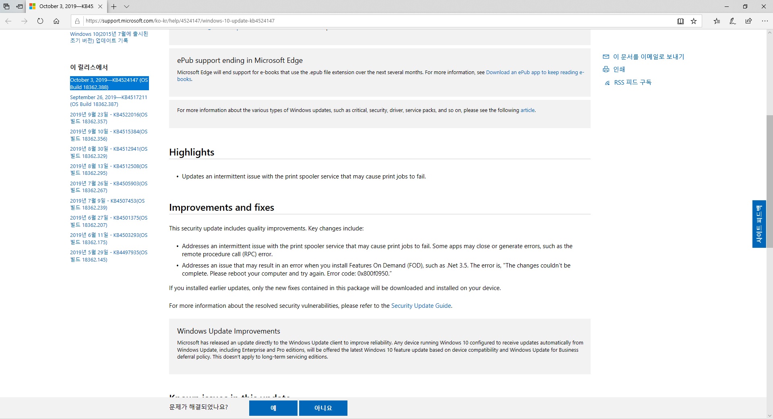Open the Security Update Guide link

[421, 306]
